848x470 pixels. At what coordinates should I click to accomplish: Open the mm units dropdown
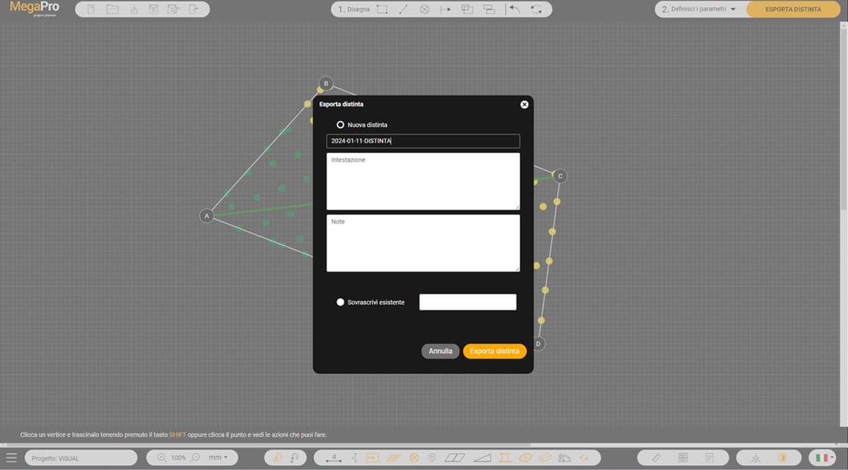[218, 458]
